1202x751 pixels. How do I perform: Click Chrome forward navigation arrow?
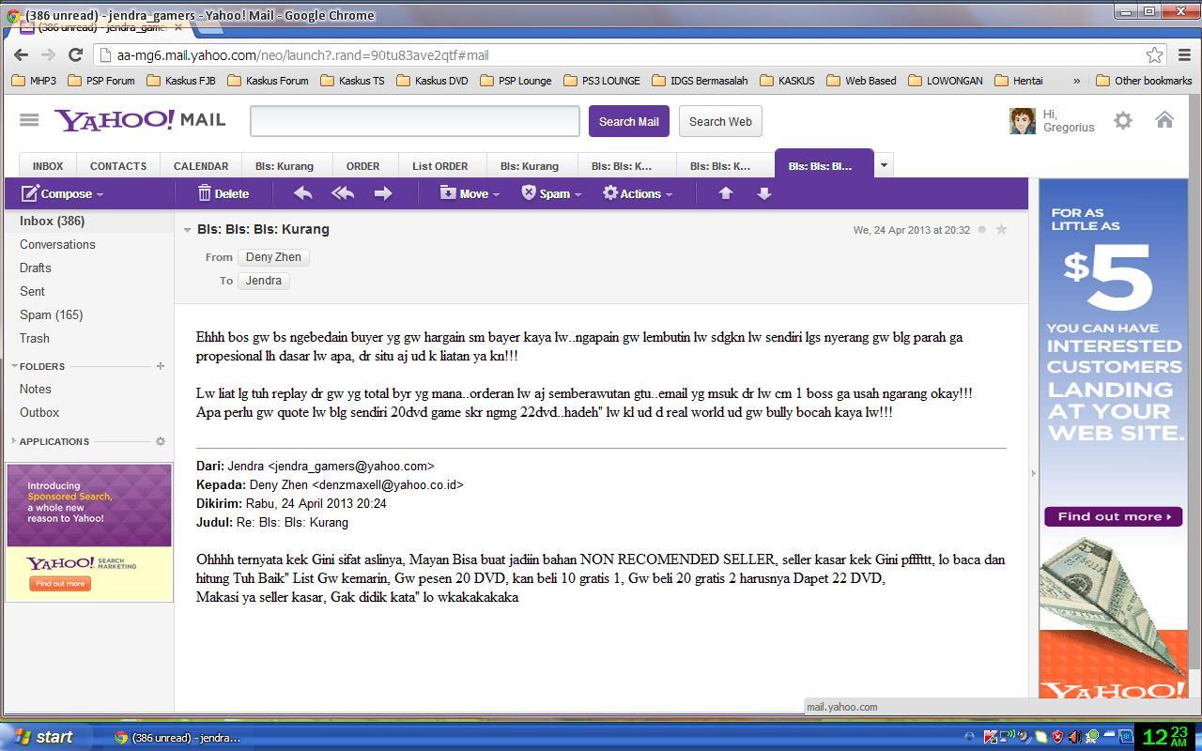(49, 54)
